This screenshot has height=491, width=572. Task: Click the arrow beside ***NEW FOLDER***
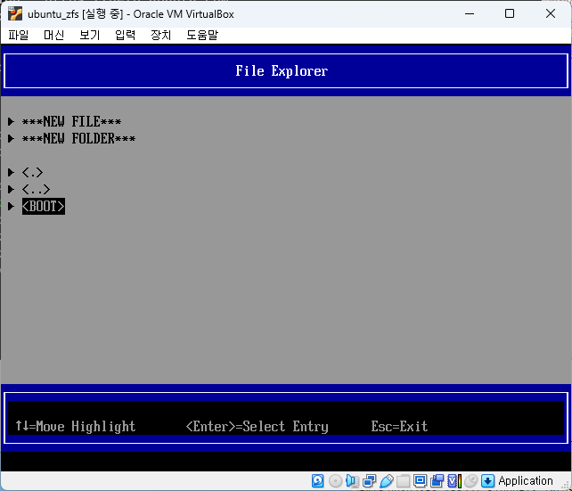11,139
